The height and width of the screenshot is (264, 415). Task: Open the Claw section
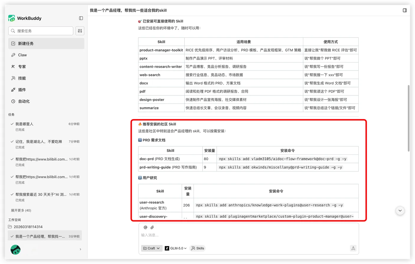46,55
